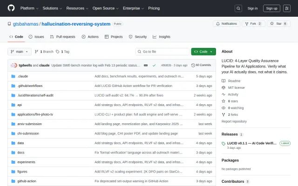Switch to the Insights tab
This screenshot has height=186, width=298.
tap(162, 37)
